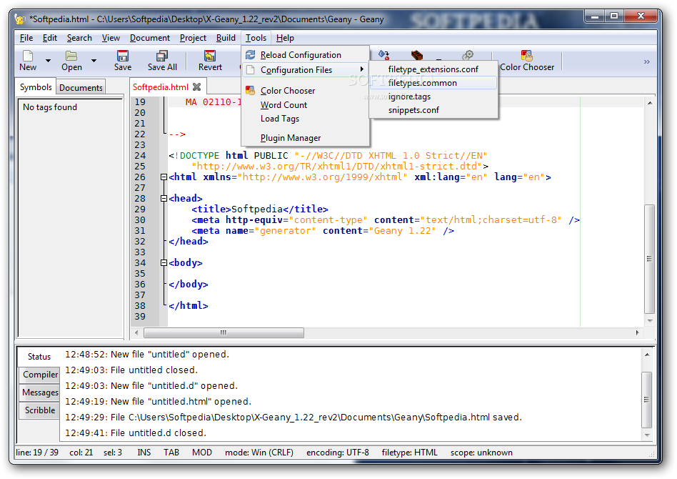Click status log scroll up arrow
This screenshot has width=677, height=479.
pos(647,355)
